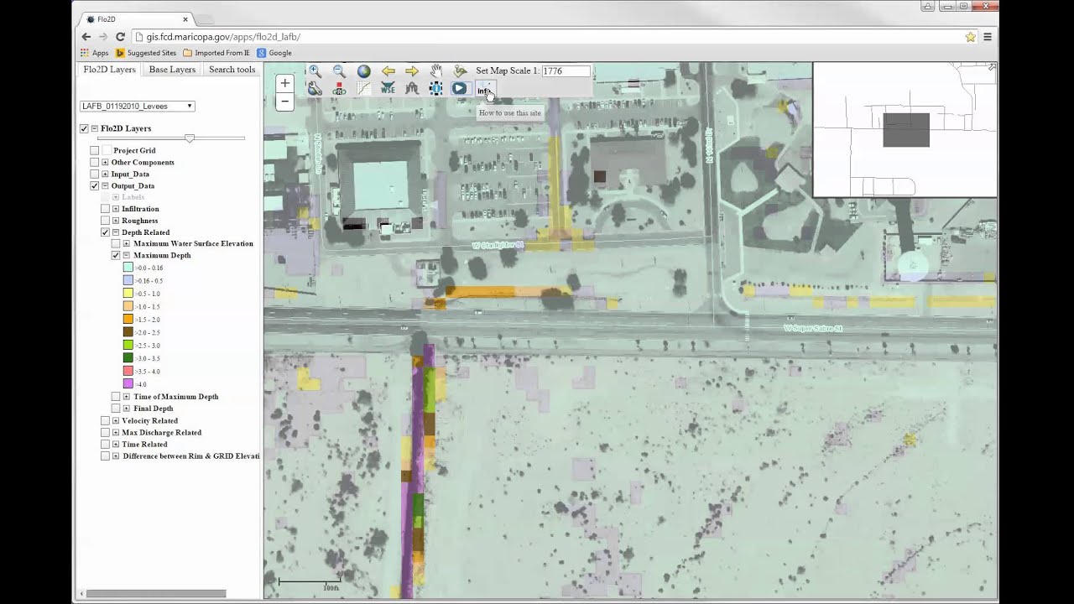The image size is (1074, 604).
Task: Toggle the Flo2D Layers root checkbox
Action: (x=84, y=128)
